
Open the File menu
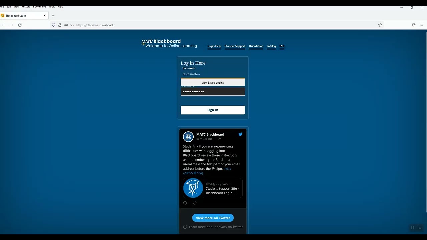[x=2, y=7]
